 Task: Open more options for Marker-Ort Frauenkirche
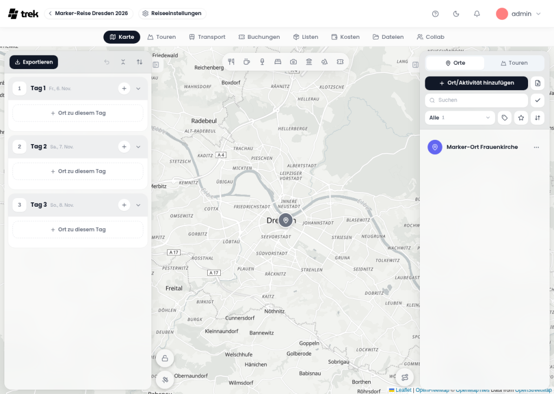coord(536,147)
